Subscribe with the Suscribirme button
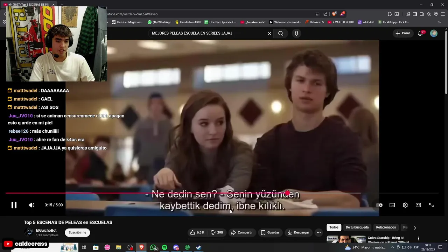Screen dimensions: 448x252 coord(77,232)
